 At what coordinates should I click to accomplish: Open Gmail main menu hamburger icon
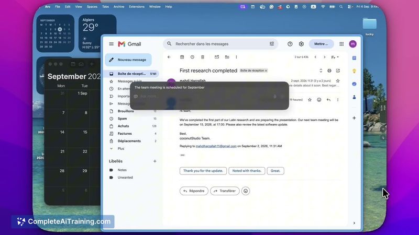(x=111, y=44)
